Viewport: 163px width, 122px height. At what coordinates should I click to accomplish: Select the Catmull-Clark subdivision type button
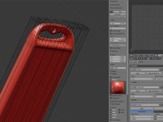(x=142, y=111)
